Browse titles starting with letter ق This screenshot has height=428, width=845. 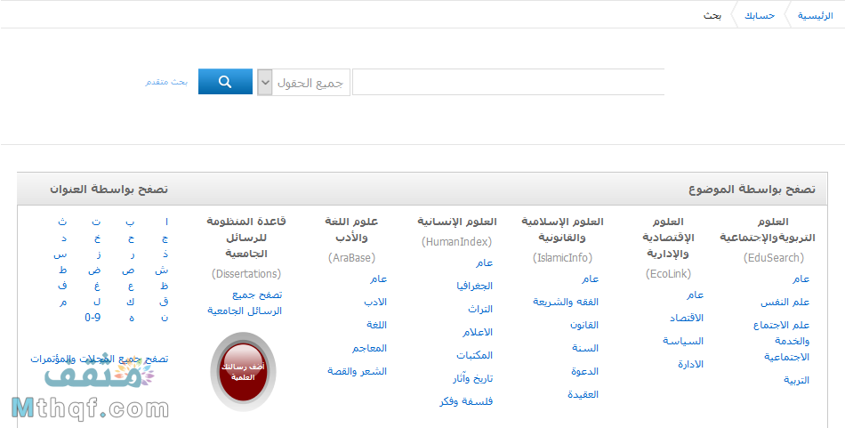point(164,302)
